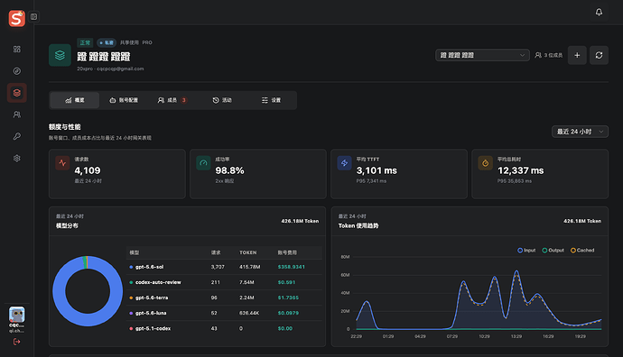Click the plus add button
The height and width of the screenshot is (357, 623).
(577, 55)
